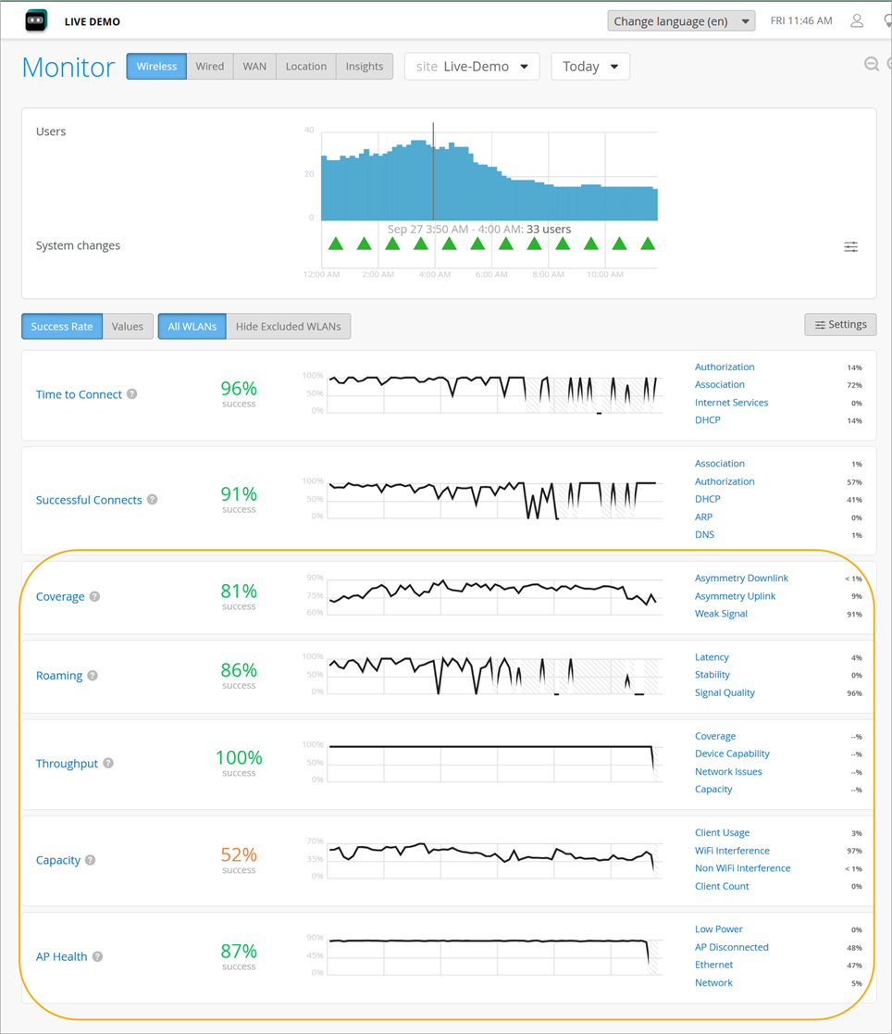Click help icon next to Successful Connects
The width and height of the screenshot is (892, 1034).
pos(153,499)
